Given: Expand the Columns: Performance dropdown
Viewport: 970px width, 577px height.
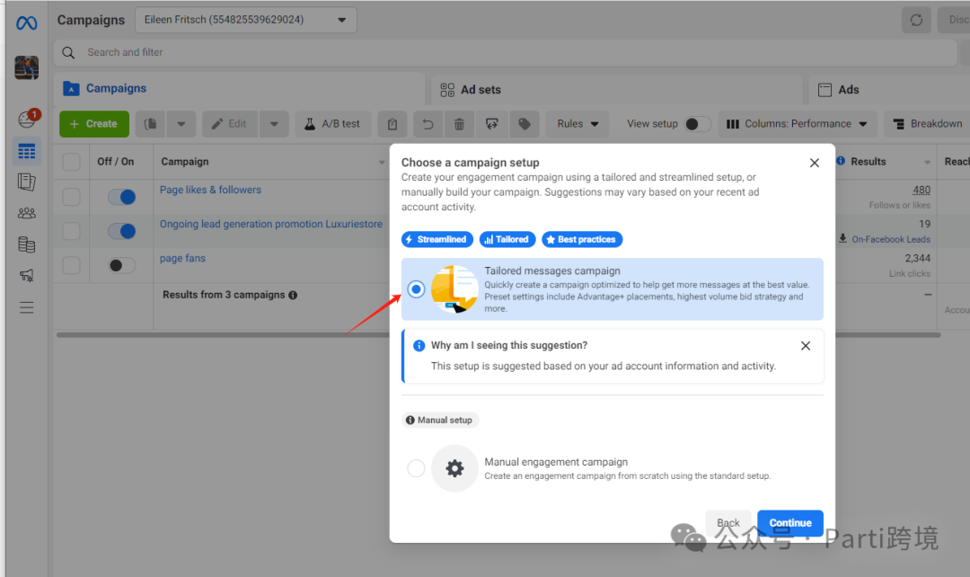Looking at the screenshot, I should pyautogui.click(x=798, y=124).
